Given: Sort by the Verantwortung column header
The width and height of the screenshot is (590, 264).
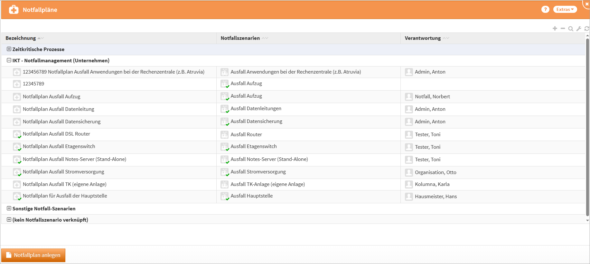Looking at the screenshot, I should click(x=423, y=38).
